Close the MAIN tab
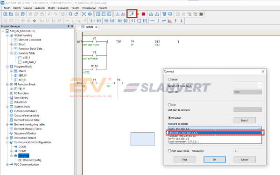The height and width of the screenshot is (175, 280). coord(96,27)
